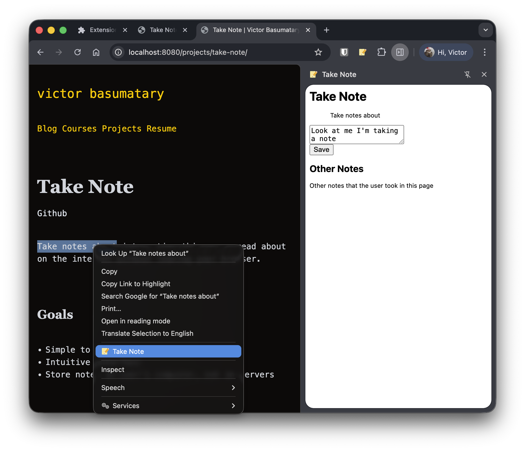
Task: Bookmark this page via the star icon
Action: (318, 52)
